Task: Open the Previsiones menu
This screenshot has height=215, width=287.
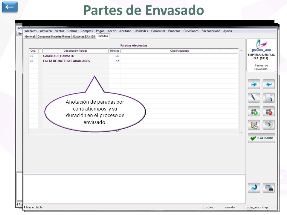Action: 191,31
